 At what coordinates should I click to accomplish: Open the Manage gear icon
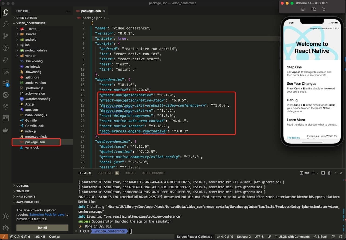click(x=5, y=228)
